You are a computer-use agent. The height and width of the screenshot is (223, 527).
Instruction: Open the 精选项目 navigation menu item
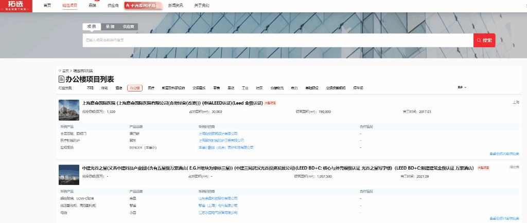[69, 5]
